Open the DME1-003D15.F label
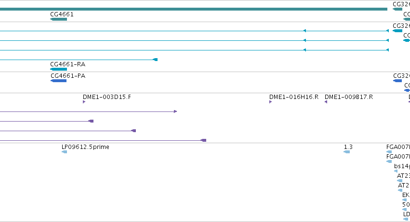 pos(107,97)
